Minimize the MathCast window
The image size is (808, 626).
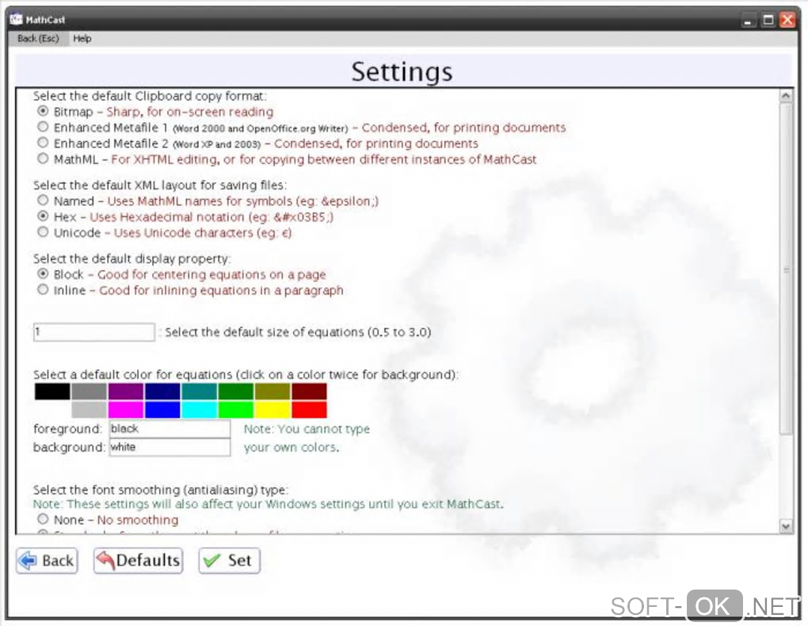click(x=748, y=20)
